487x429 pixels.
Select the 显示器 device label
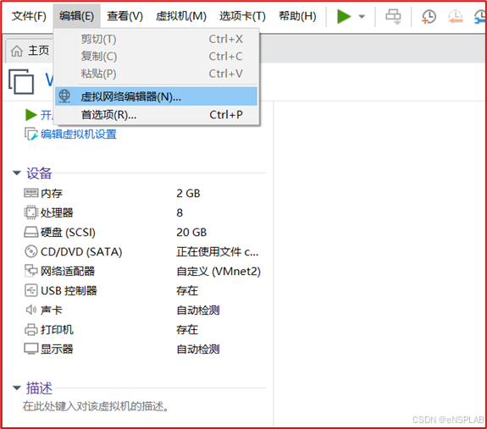(57, 349)
